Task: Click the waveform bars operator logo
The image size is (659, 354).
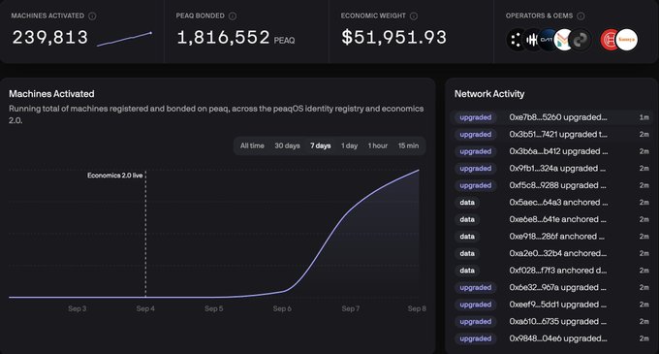Action: pyautogui.click(x=531, y=40)
